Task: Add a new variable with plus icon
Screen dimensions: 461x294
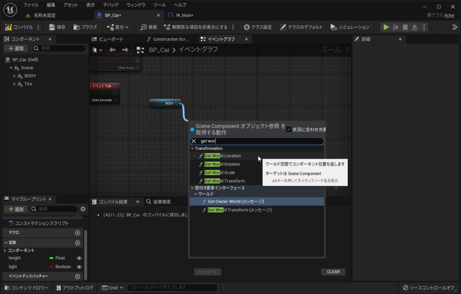Action: pyautogui.click(x=77, y=243)
